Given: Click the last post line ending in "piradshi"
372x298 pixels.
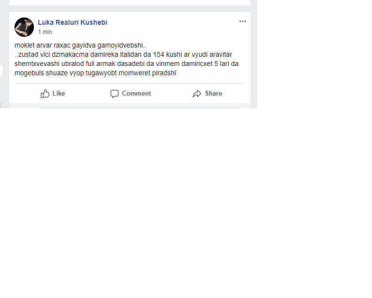Looking at the screenshot, I should (x=95, y=73).
